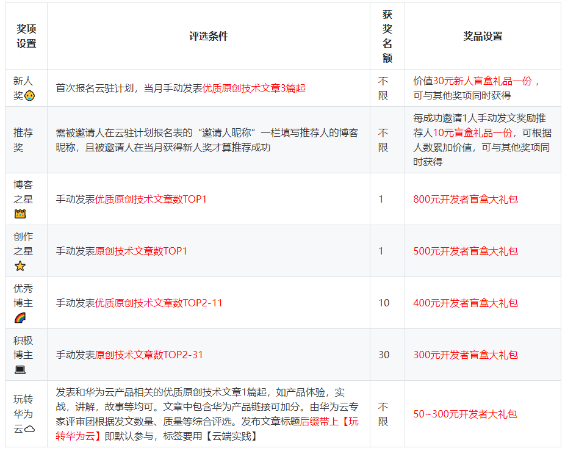Click 不限 quota in 新人奖 row
Viewport: 565px width, 451px height.
point(383,88)
